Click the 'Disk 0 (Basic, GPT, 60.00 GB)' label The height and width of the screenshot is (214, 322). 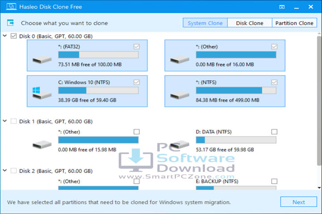tap(55, 36)
